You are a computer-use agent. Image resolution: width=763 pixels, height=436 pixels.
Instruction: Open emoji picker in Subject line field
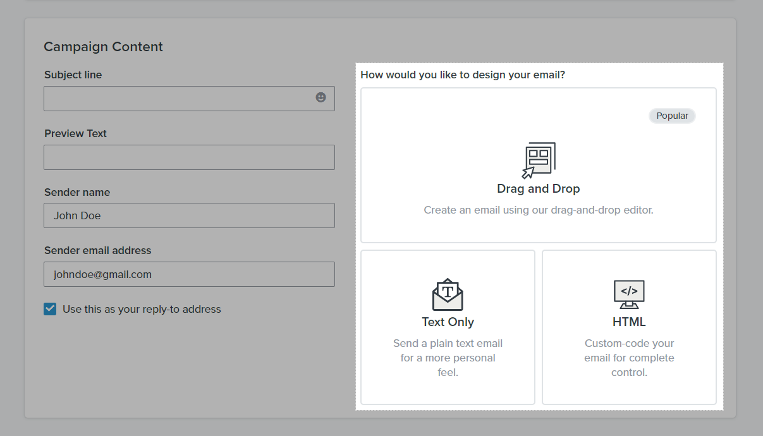pos(321,97)
